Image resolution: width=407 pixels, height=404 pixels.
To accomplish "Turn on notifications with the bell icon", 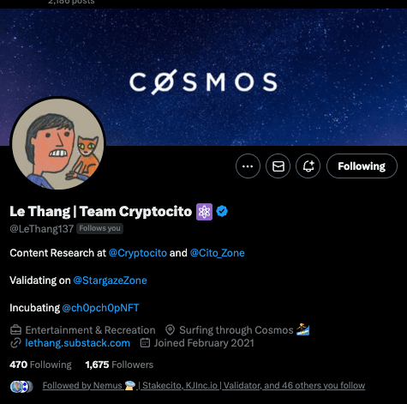I will point(308,166).
